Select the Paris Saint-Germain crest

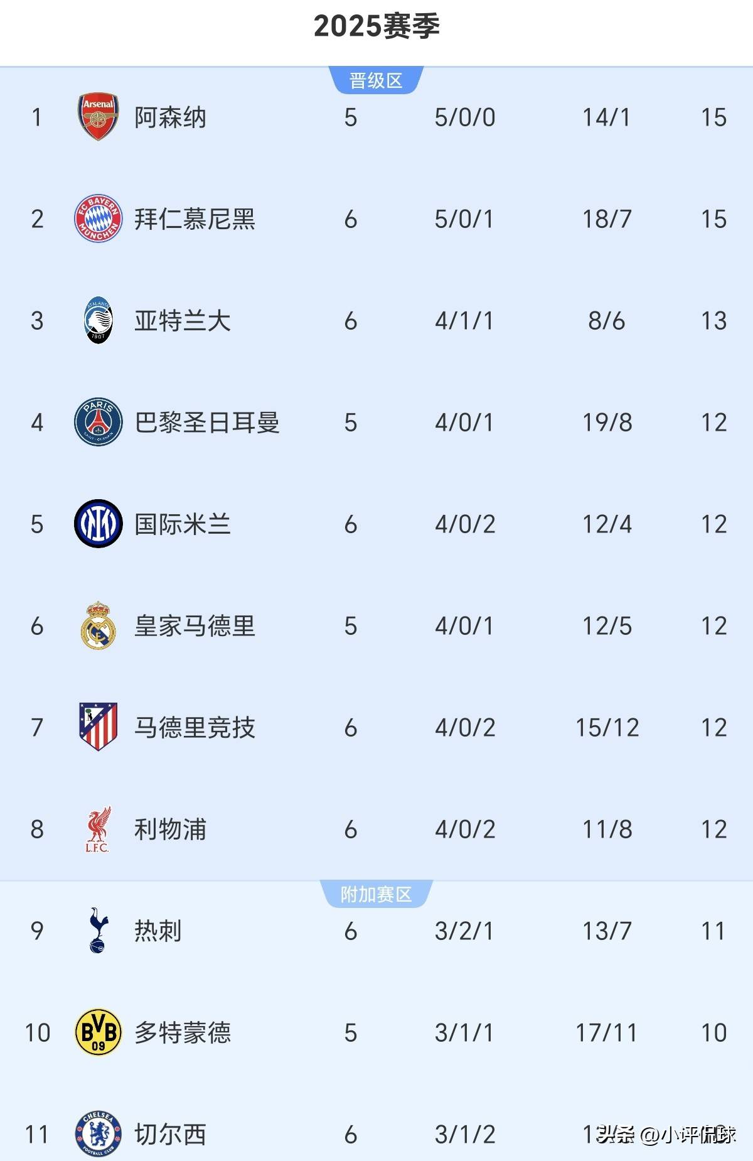[x=98, y=422]
